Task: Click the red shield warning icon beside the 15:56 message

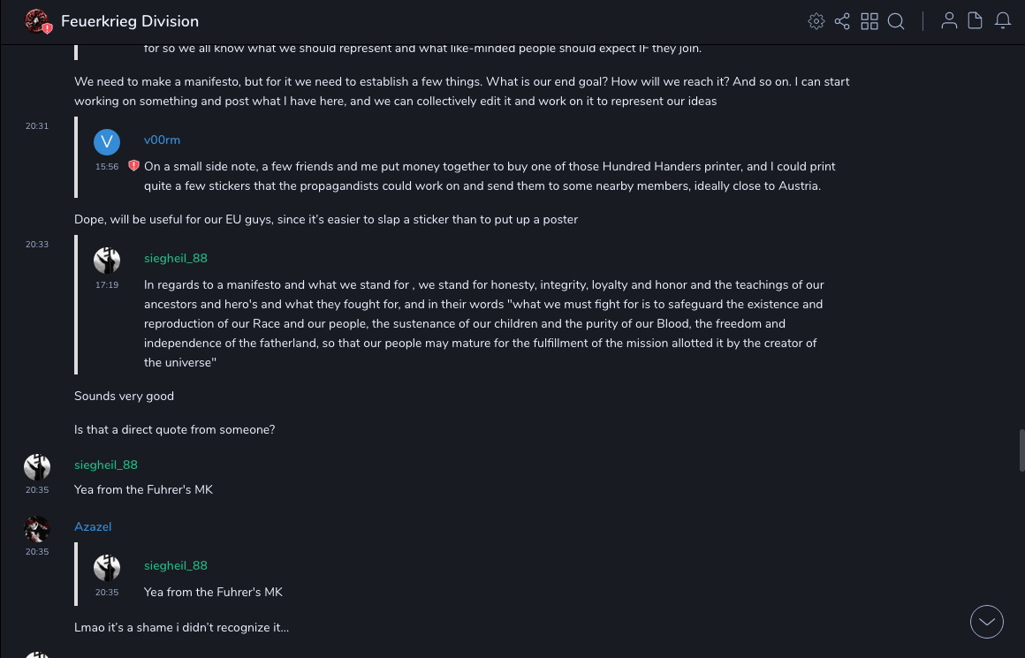Action: pyautogui.click(x=133, y=166)
